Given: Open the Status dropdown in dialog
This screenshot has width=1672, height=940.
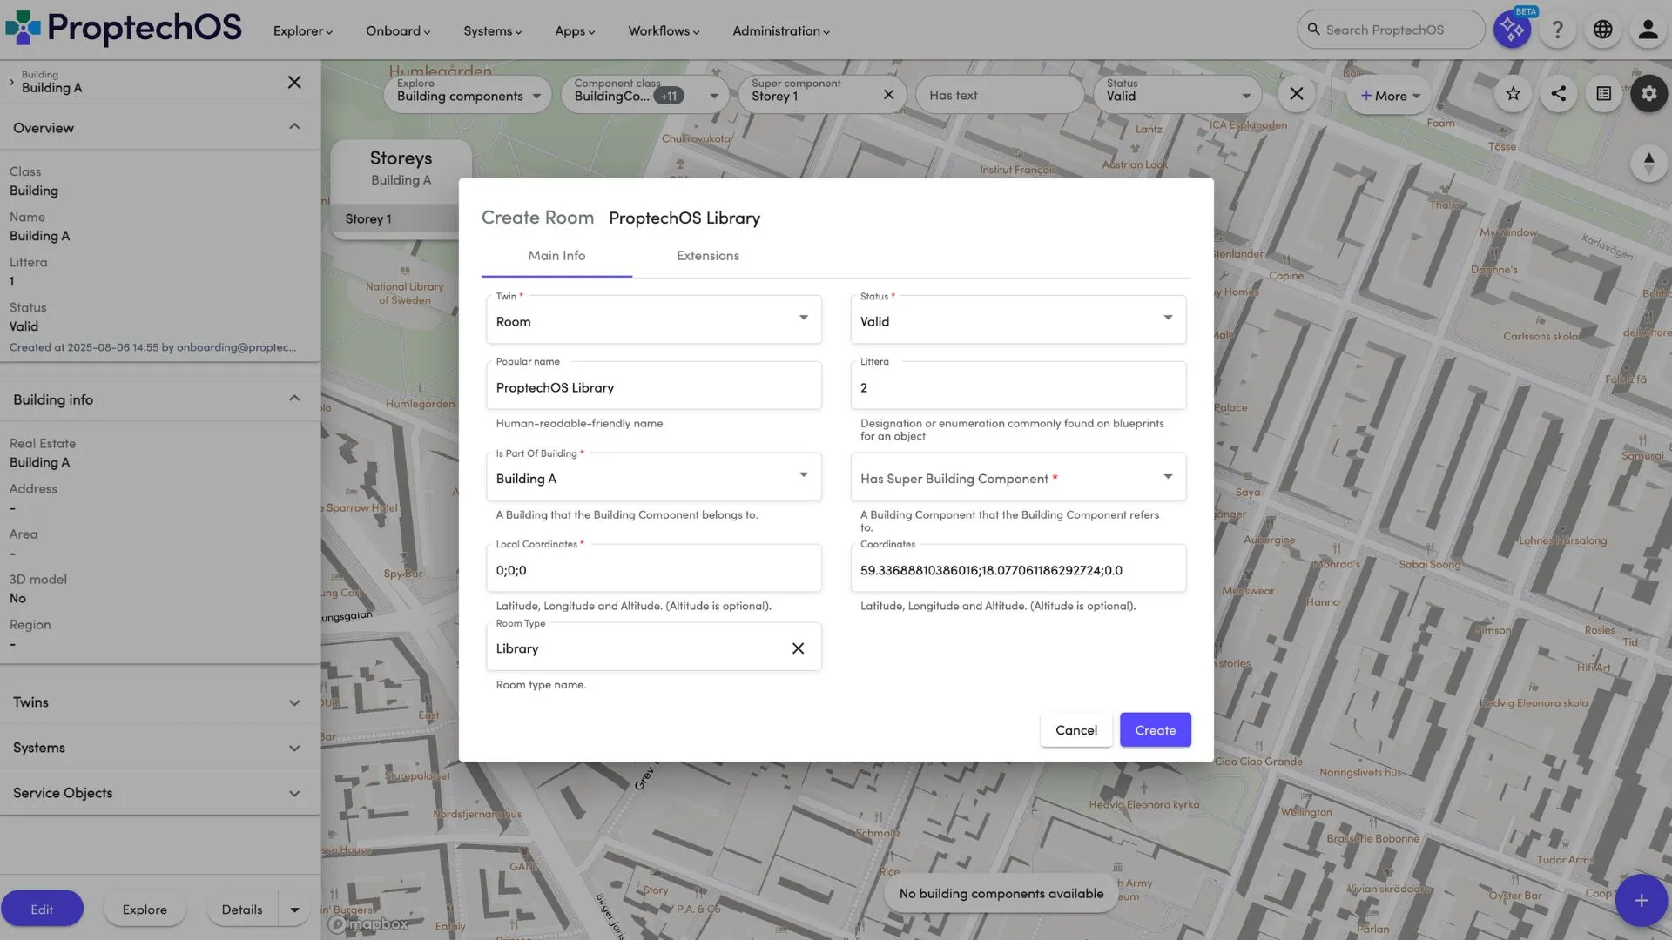Looking at the screenshot, I should point(1018,319).
